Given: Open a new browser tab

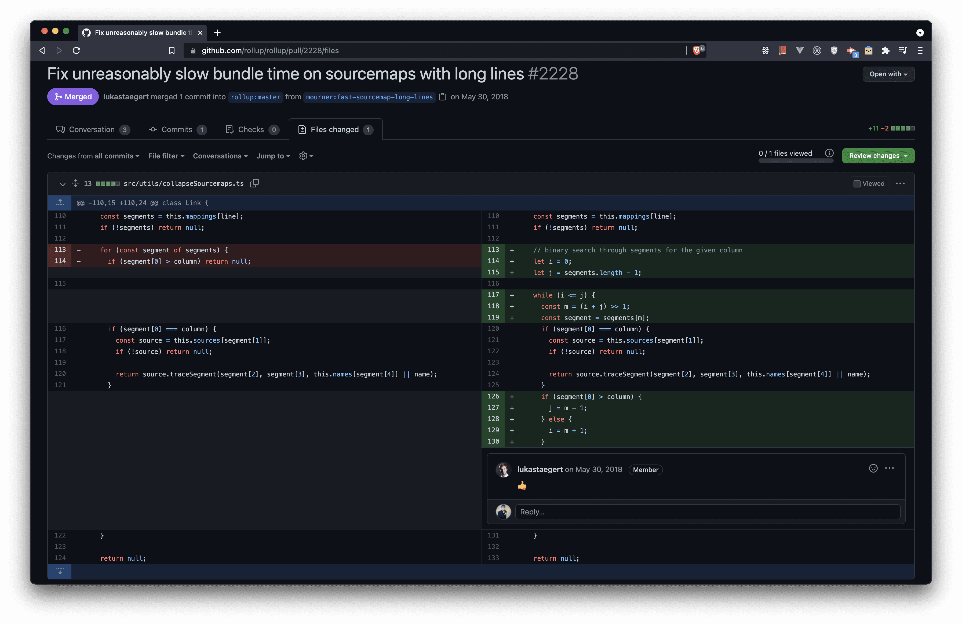Looking at the screenshot, I should coord(217,33).
